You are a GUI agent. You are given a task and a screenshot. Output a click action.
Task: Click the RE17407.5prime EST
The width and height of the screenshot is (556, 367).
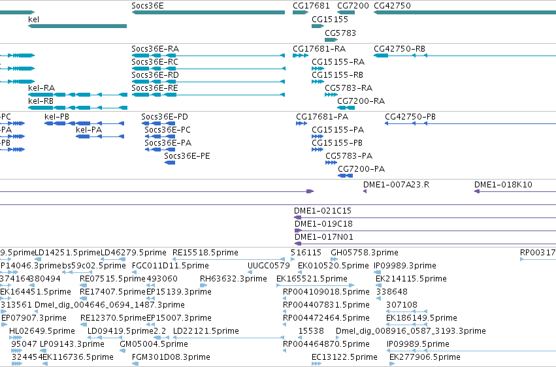click(x=82, y=298)
